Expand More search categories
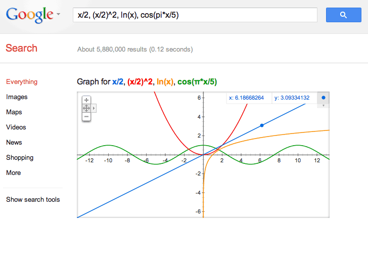Image resolution: width=368 pixels, height=266 pixels. coord(13,173)
